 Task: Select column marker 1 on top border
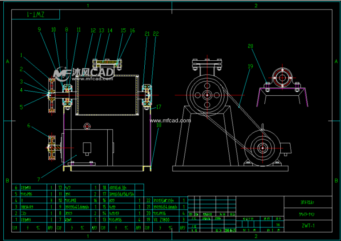[88, 5]
